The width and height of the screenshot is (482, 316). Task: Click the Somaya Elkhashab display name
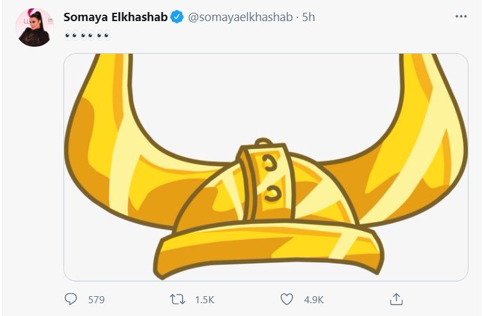point(115,18)
